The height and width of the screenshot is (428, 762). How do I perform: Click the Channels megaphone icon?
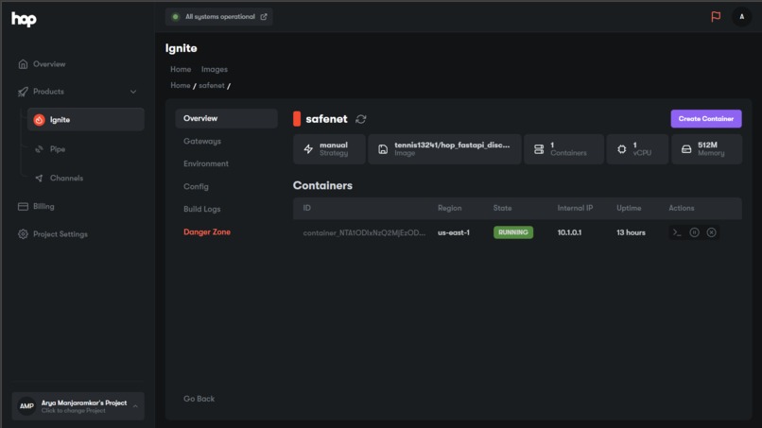39,179
